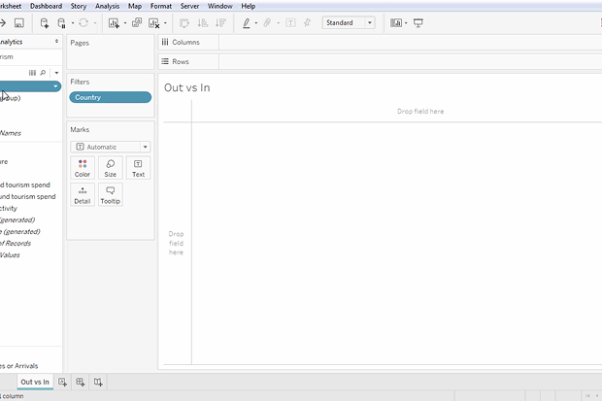602x402 pixels.
Task: Click the New Worksheet chart icon
Action: [114, 22]
